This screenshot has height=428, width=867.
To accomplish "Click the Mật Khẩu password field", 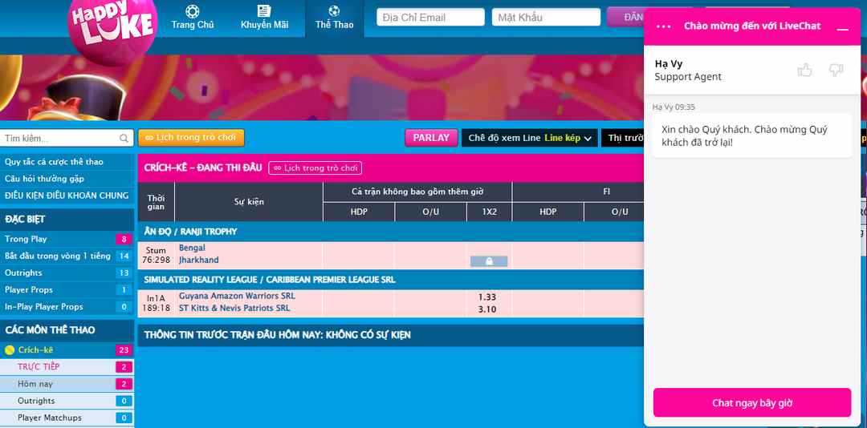I will pos(546,18).
